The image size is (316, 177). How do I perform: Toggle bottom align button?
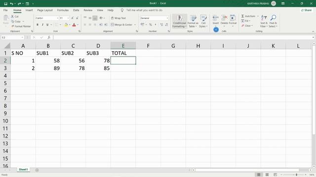[95, 18]
